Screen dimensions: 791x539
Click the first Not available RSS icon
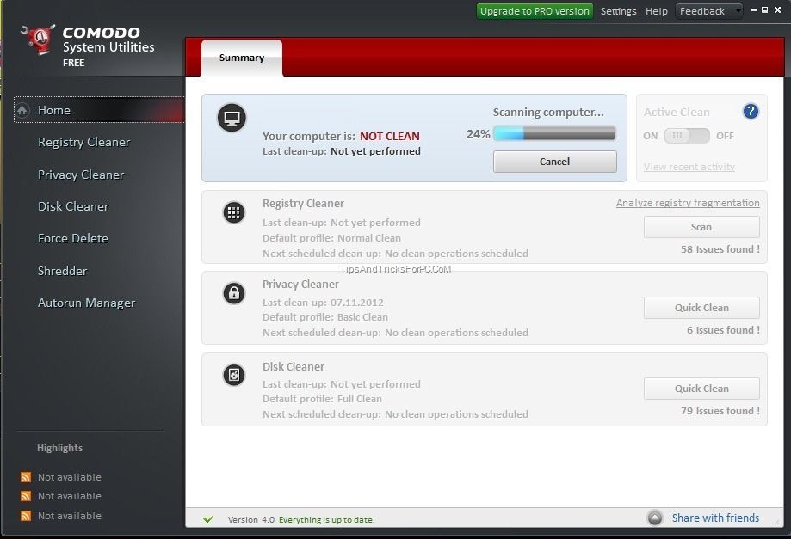[26, 477]
